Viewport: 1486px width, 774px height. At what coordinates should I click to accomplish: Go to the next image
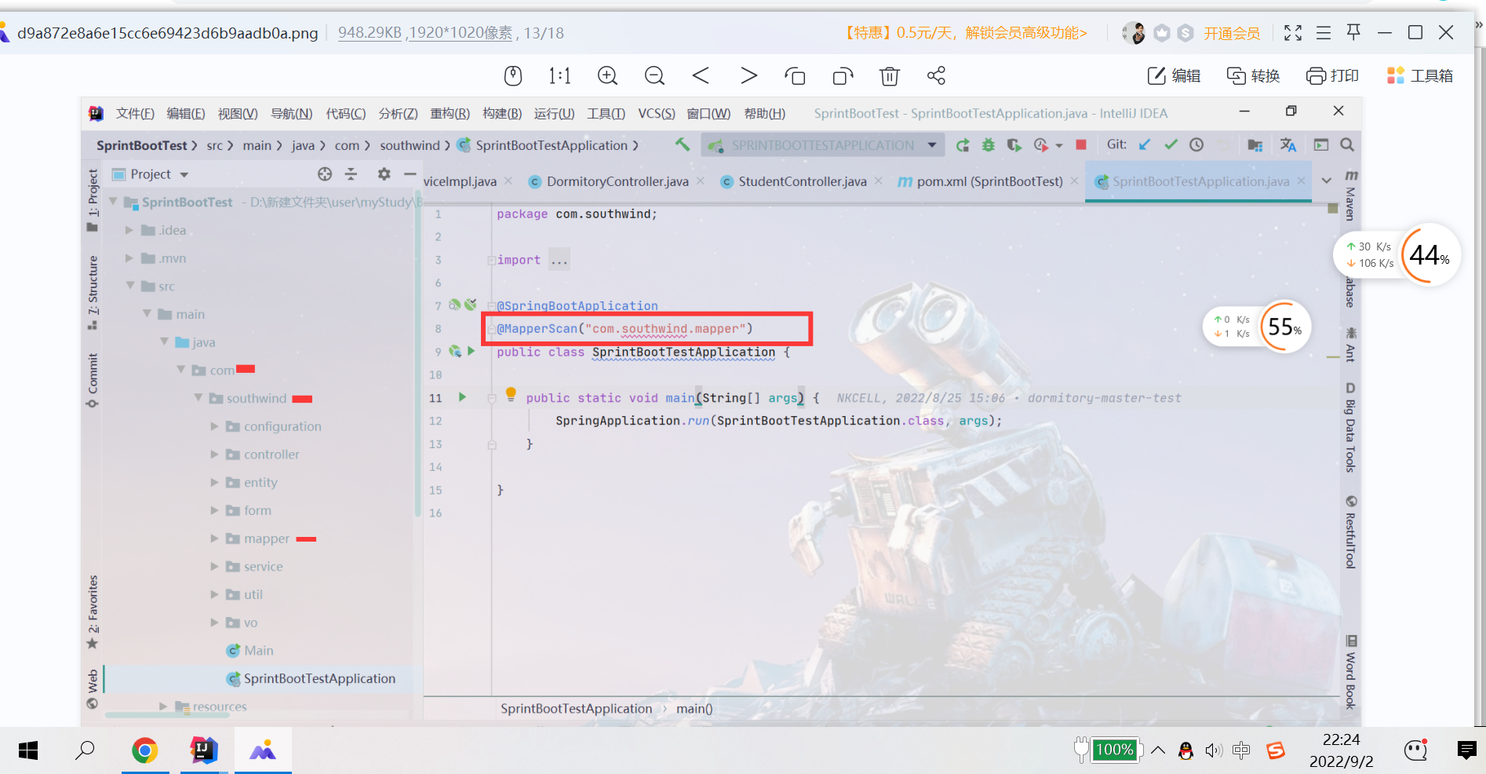click(748, 75)
